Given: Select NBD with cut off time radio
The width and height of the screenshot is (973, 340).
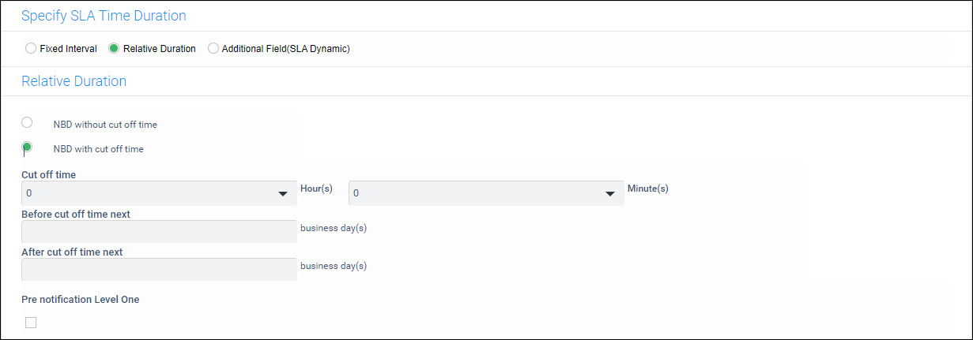Looking at the screenshot, I should 27,147.
